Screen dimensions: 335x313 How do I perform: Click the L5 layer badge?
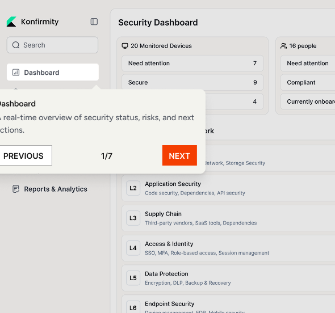click(x=133, y=278)
